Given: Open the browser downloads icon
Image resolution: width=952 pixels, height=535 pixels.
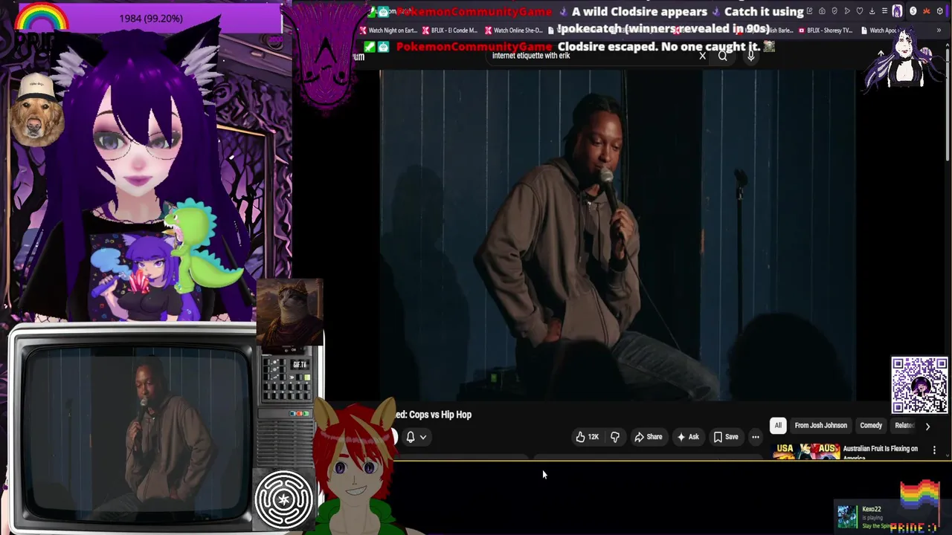Looking at the screenshot, I should (872, 11).
